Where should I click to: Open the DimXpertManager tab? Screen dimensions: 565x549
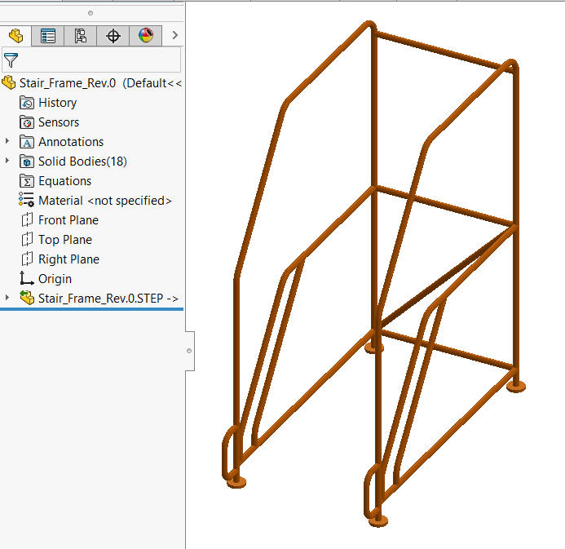(113, 36)
